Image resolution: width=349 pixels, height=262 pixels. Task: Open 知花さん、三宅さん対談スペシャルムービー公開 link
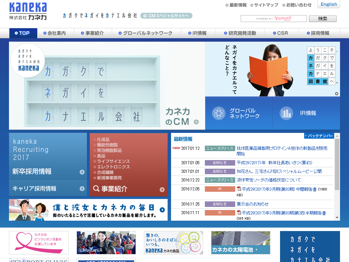(279, 171)
